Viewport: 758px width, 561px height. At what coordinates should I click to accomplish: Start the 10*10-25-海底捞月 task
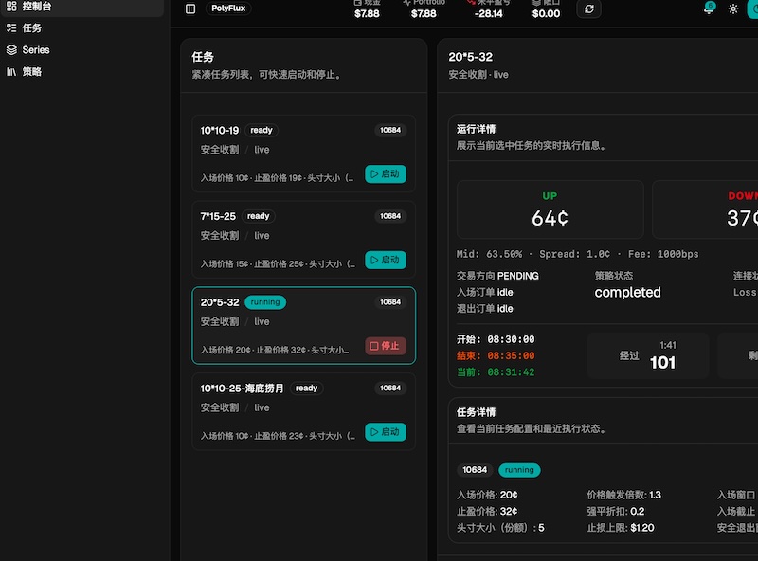tap(386, 432)
